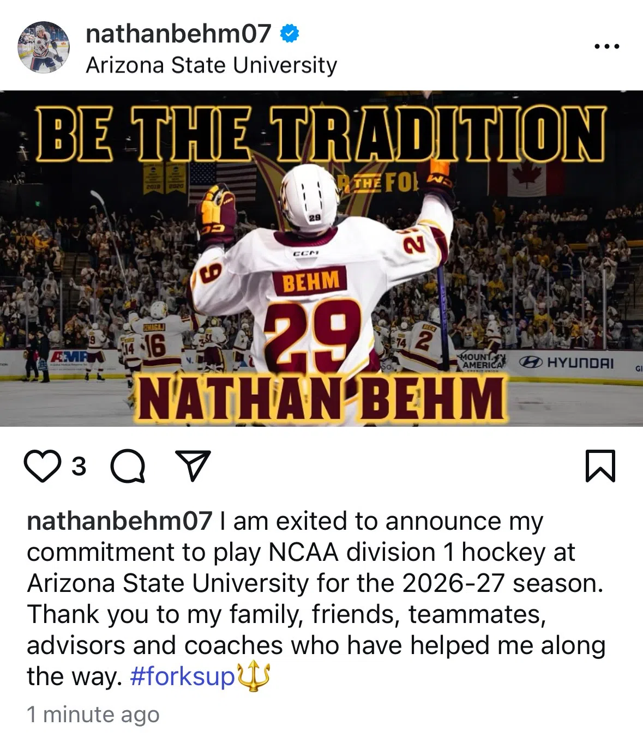Click the "1 minute ago" timestamp
This screenshot has height=738, width=643.
tap(93, 715)
